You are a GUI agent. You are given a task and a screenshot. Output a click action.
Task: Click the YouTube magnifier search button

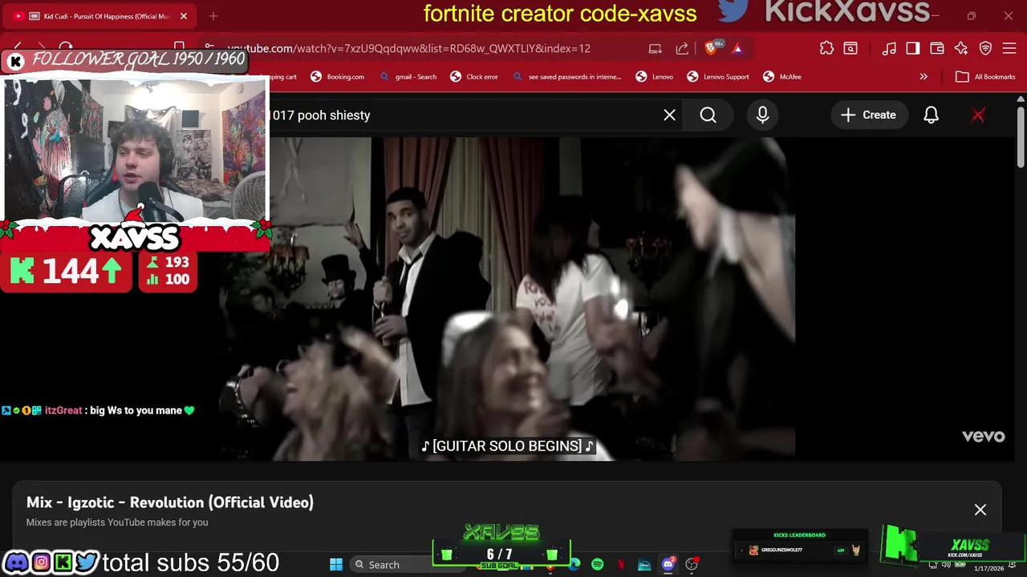[708, 115]
